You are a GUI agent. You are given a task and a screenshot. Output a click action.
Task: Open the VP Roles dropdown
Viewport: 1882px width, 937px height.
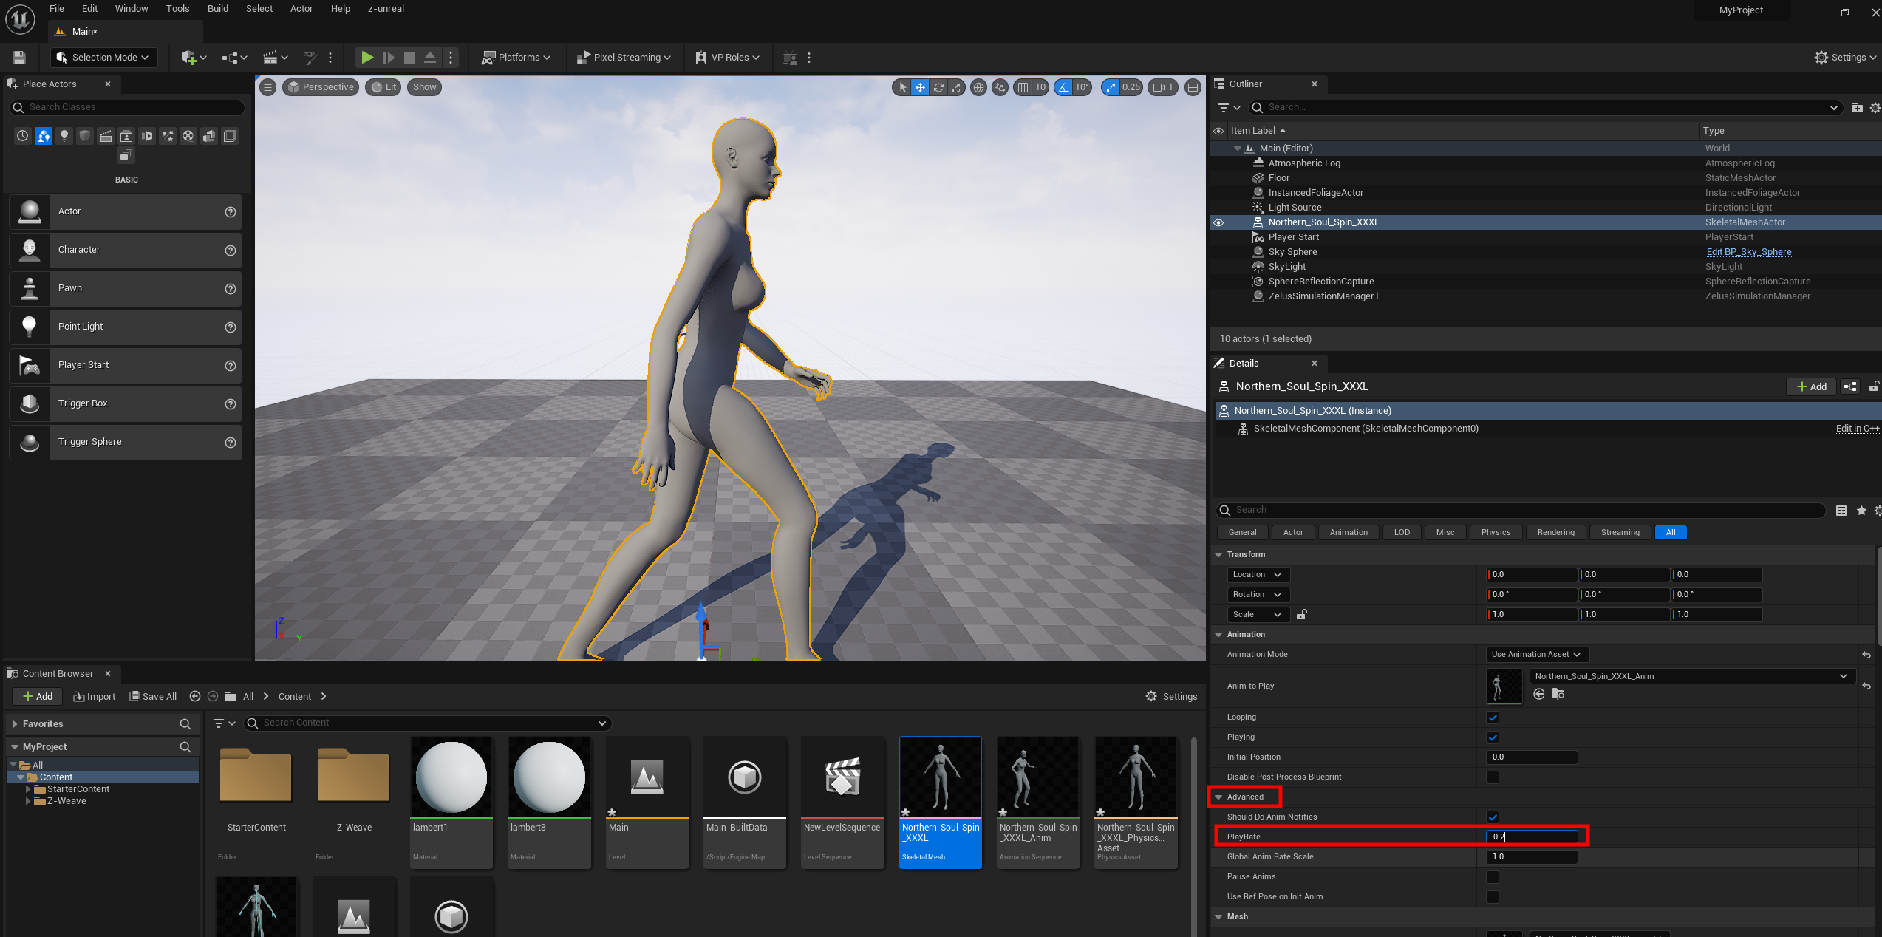[728, 57]
